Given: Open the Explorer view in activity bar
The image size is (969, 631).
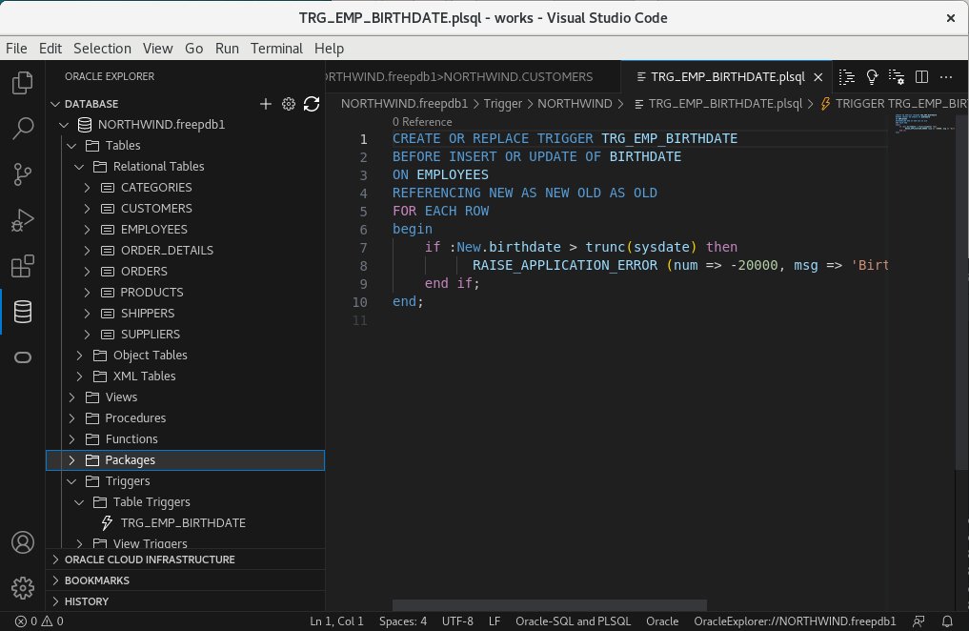Looking at the screenshot, I should coord(22,83).
